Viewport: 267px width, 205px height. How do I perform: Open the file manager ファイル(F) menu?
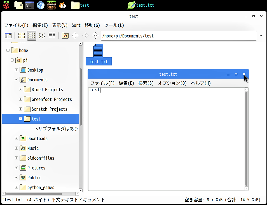tap(16, 25)
